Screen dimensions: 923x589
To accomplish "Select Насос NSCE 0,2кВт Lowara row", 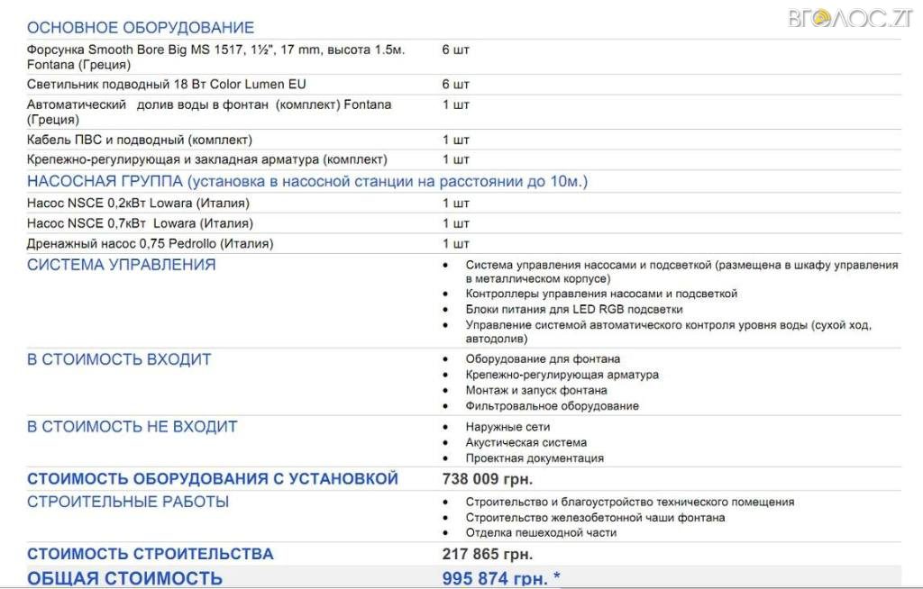I will [x=139, y=204].
